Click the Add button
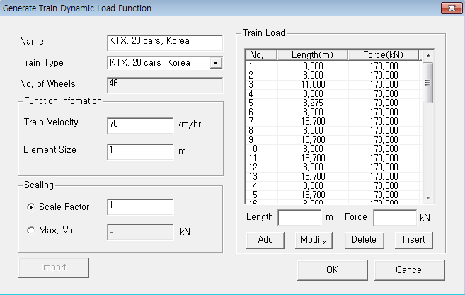465x295 pixels. (265, 240)
